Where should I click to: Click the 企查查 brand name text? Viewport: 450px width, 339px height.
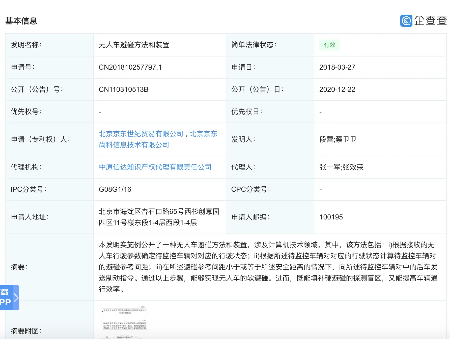coord(430,21)
